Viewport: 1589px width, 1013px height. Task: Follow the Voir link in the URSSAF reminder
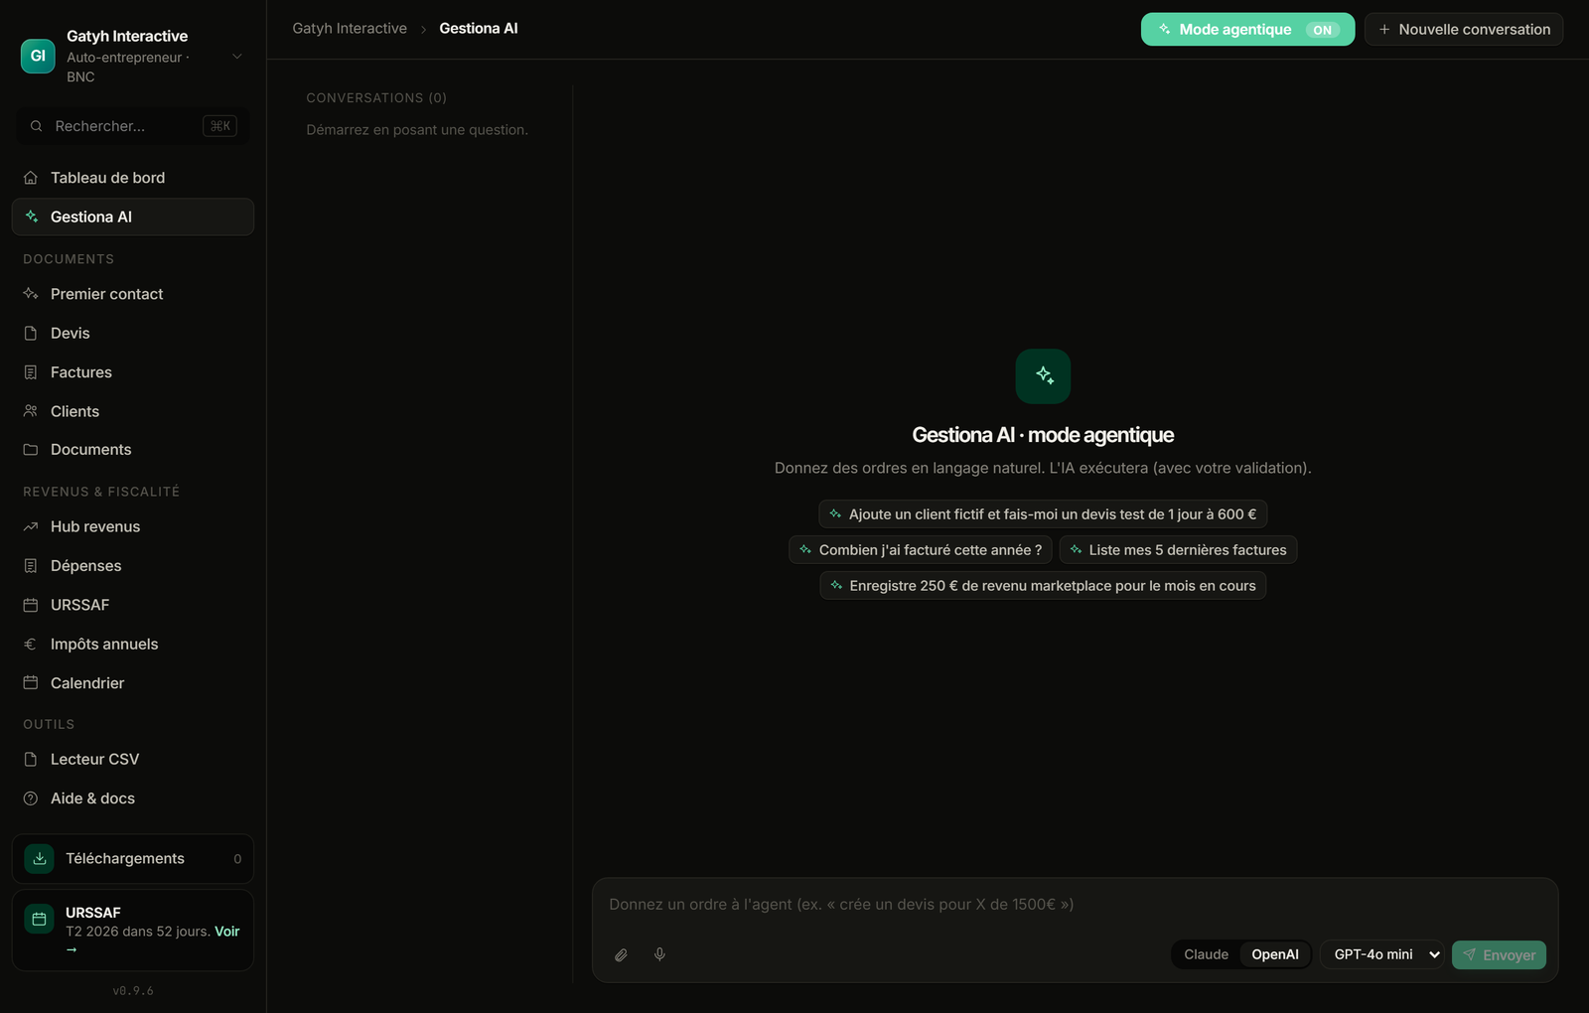227,932
